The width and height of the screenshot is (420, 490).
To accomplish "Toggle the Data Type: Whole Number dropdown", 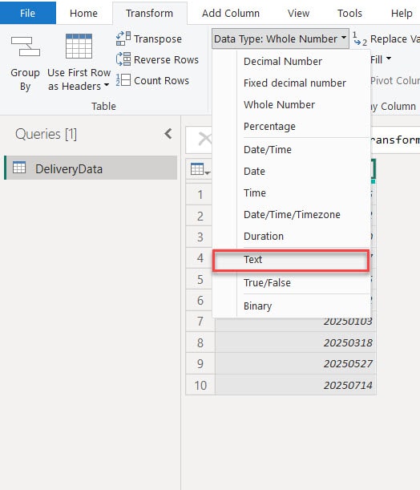I will pyautogui.click(x=280, y=38).
